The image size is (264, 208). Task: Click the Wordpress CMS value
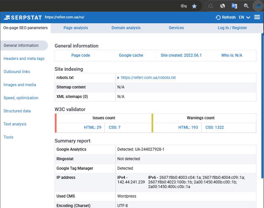[127, 196]
